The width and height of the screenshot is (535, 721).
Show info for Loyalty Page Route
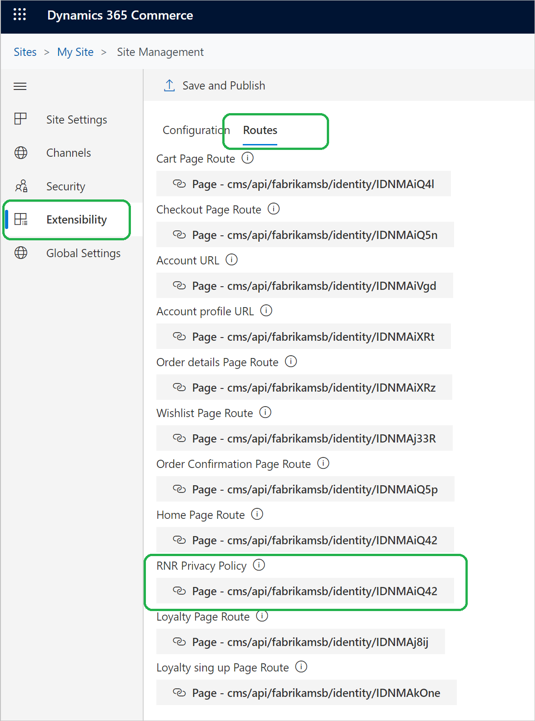262,616
